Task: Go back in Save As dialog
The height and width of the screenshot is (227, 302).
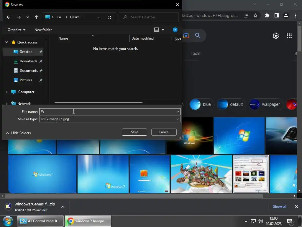Action: click(9, 17)
